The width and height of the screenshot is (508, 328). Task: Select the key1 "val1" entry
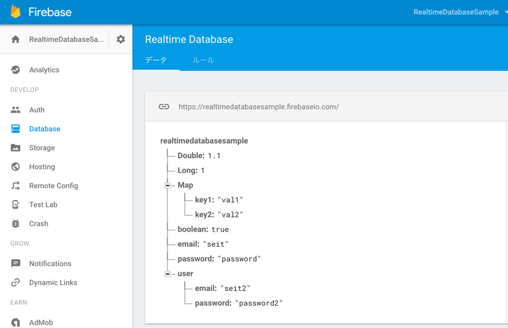point(219,200)
